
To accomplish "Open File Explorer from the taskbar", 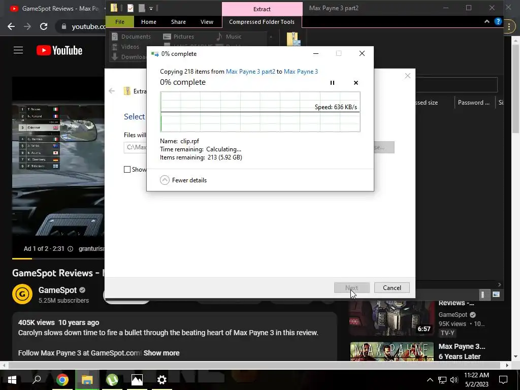I will pos(87,380).
